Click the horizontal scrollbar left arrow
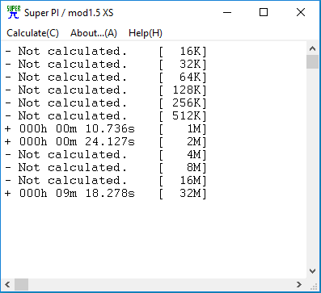This screenshot has height=293, width=321. point(7,284)
